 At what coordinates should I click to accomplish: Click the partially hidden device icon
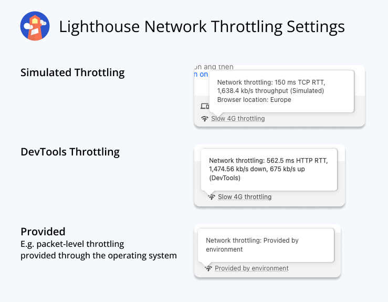pyautogui.click(x=205, y=107)
